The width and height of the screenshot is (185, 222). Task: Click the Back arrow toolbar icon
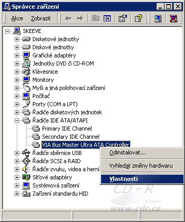point(68,18)
